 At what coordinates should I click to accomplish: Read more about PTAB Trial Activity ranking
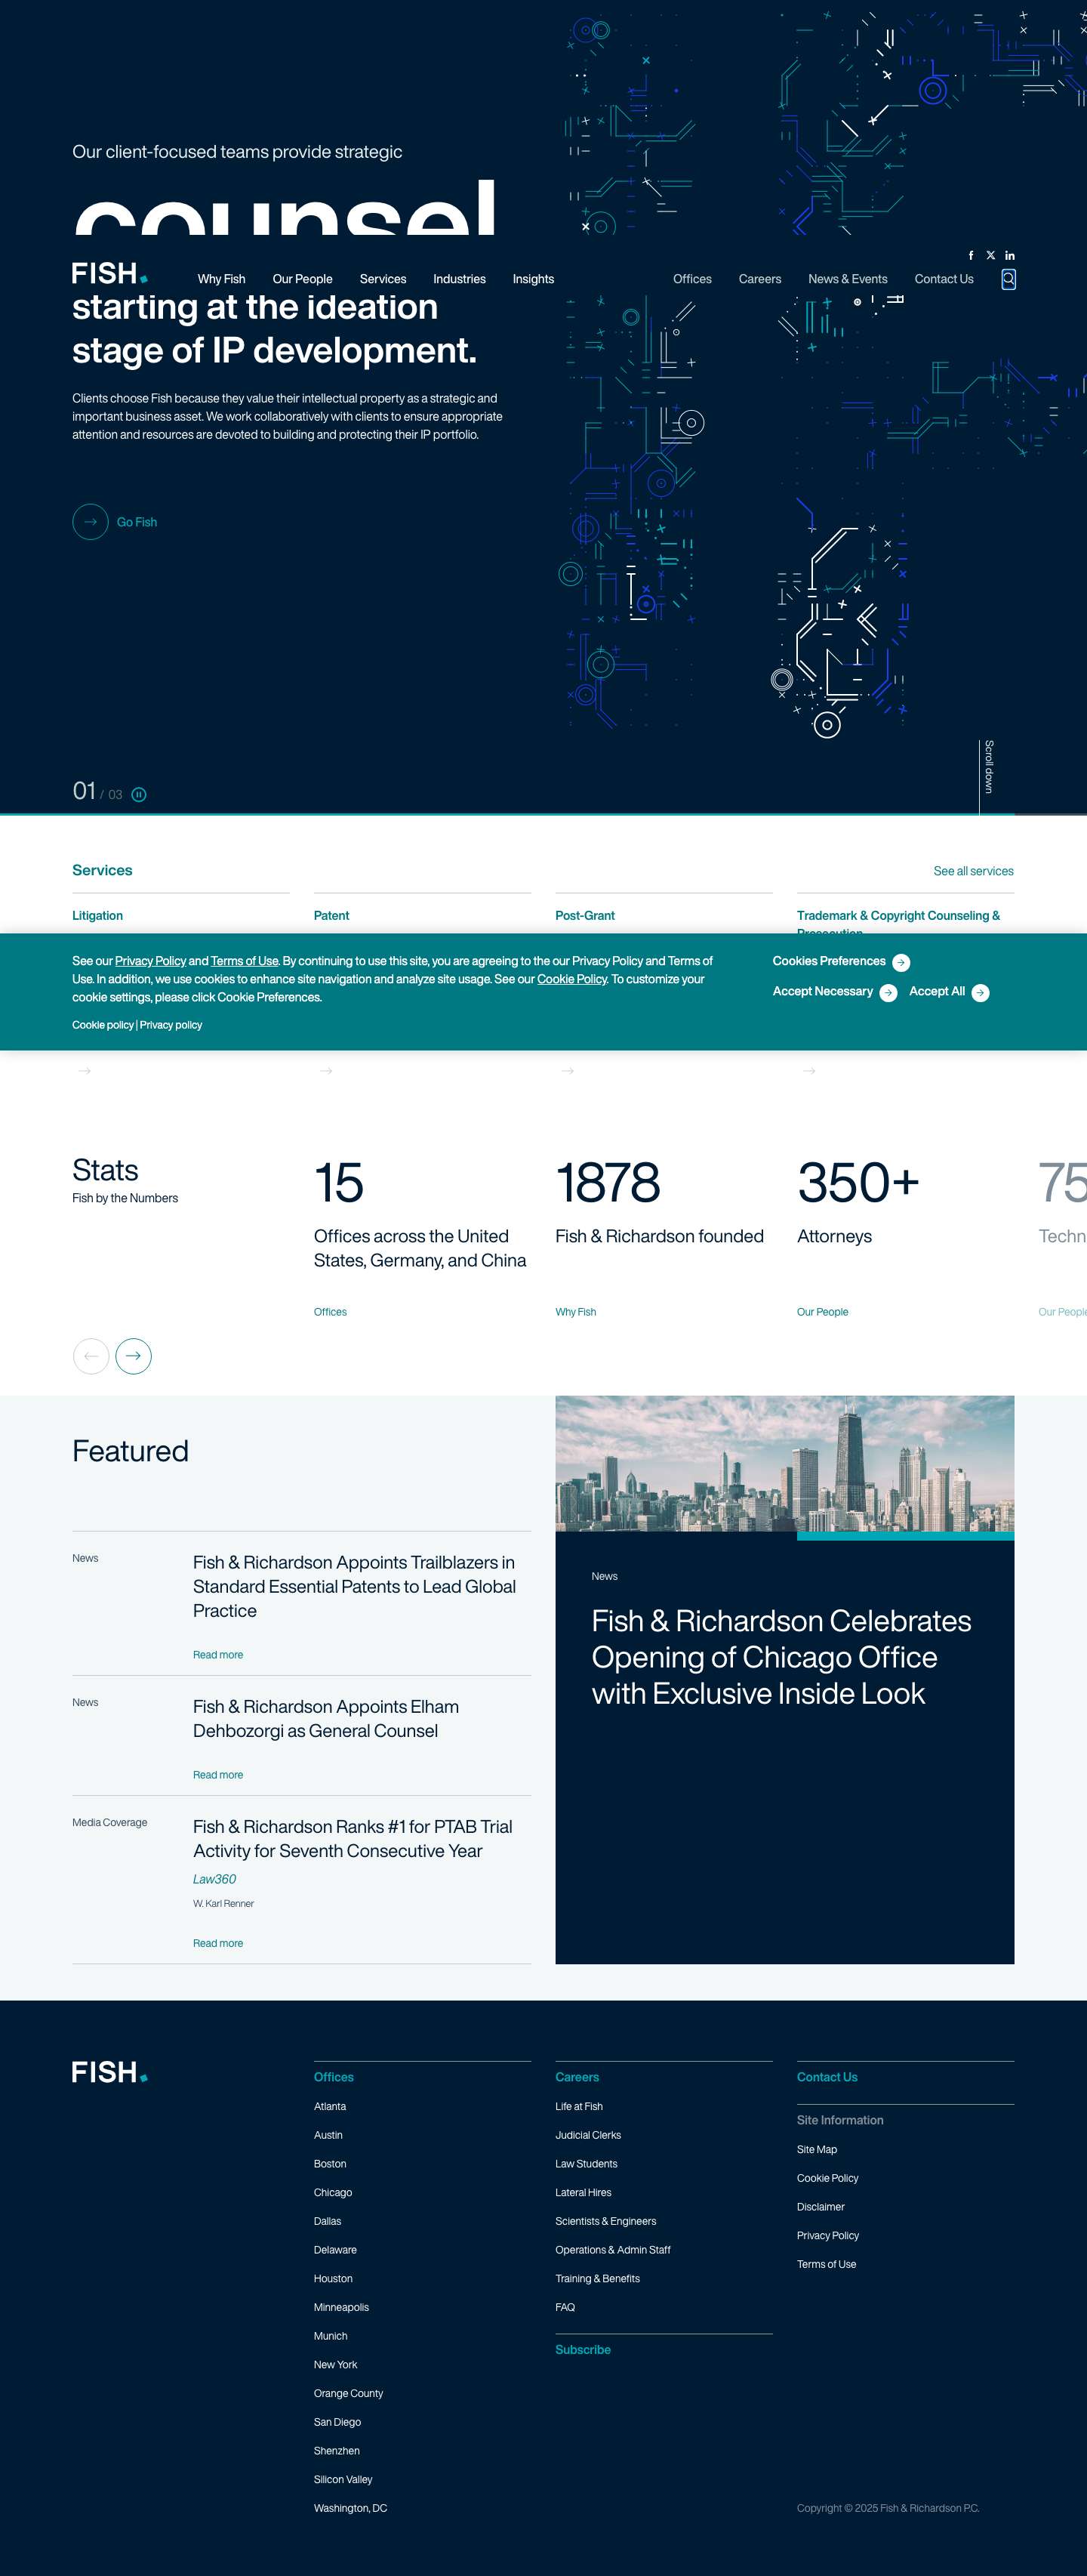218,1943
